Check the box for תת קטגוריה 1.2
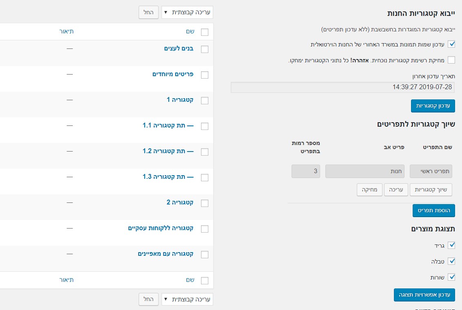The width and height of the screenshot is (462, 310). tap(204, 152)
